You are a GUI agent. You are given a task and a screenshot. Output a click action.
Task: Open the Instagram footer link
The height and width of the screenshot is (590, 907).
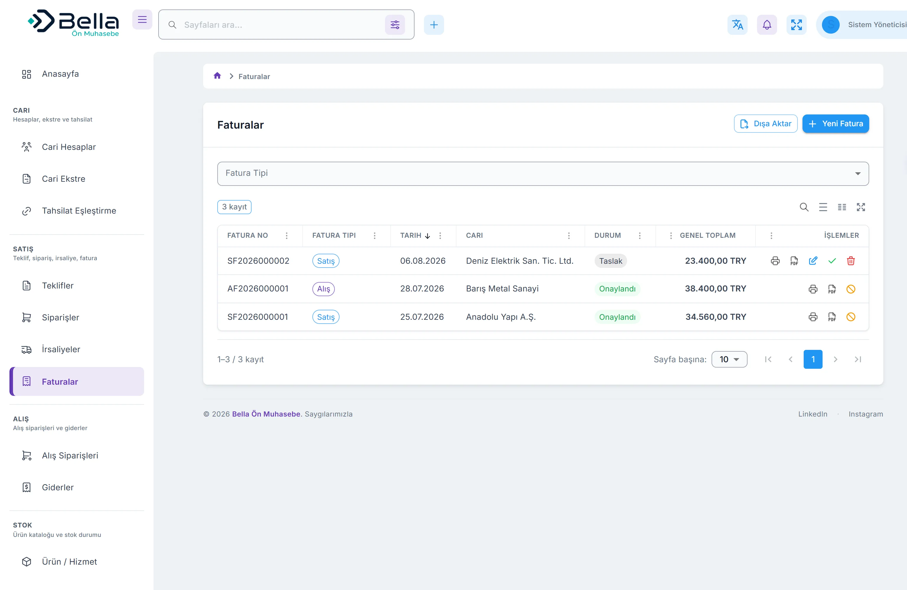(865, 414)
